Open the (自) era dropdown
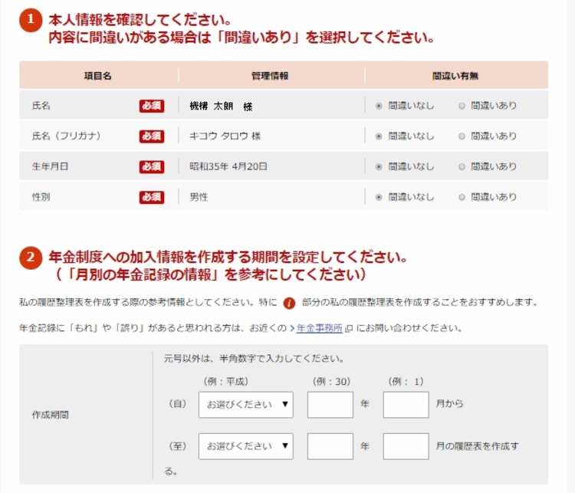Screen dimensions: 575x493 (x=245, y=405)
